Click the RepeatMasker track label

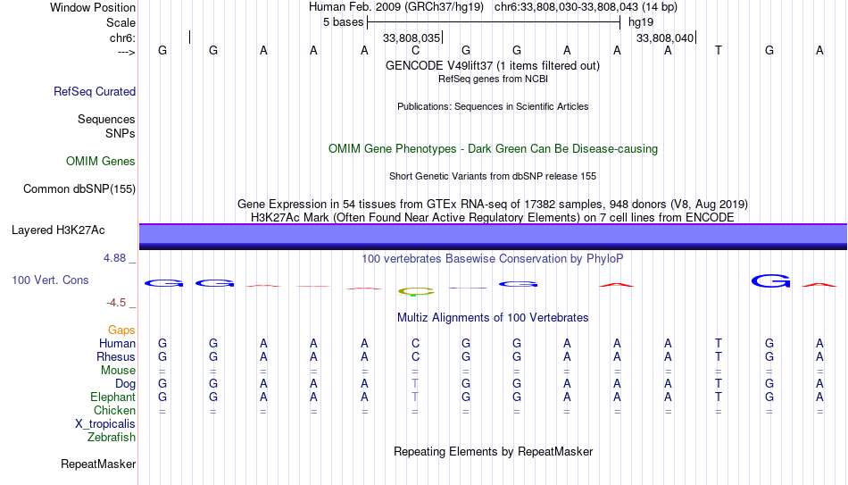click(98, 464)
